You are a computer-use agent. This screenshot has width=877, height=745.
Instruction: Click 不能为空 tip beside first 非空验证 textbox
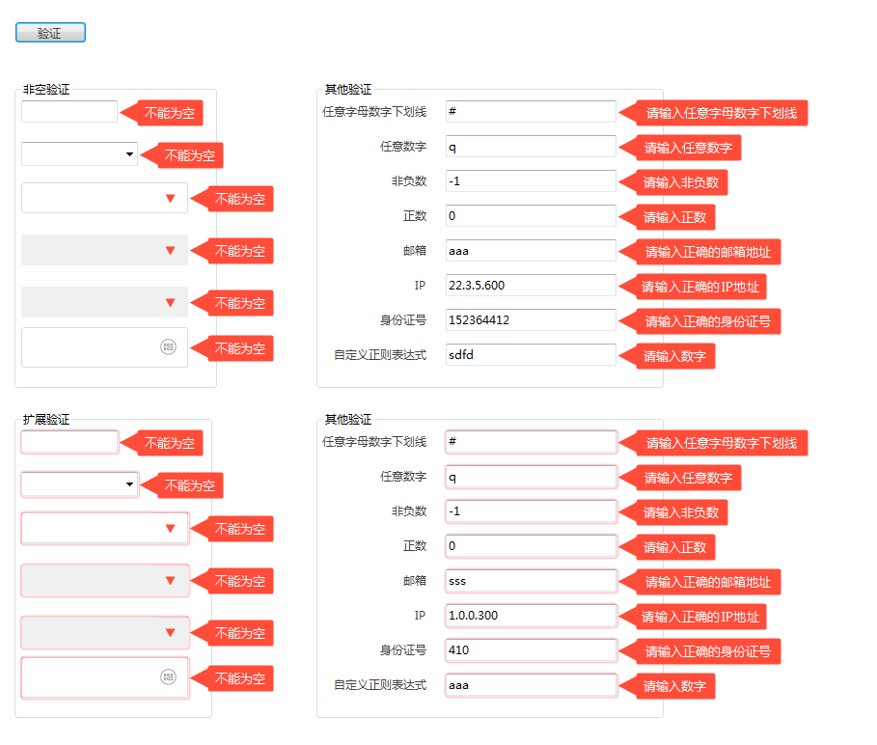point(162,113)
